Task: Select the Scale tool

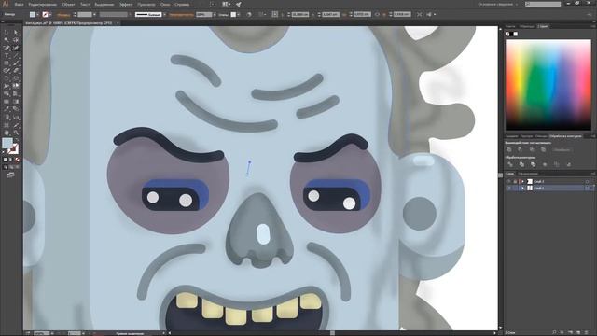Action: point(16,78)
